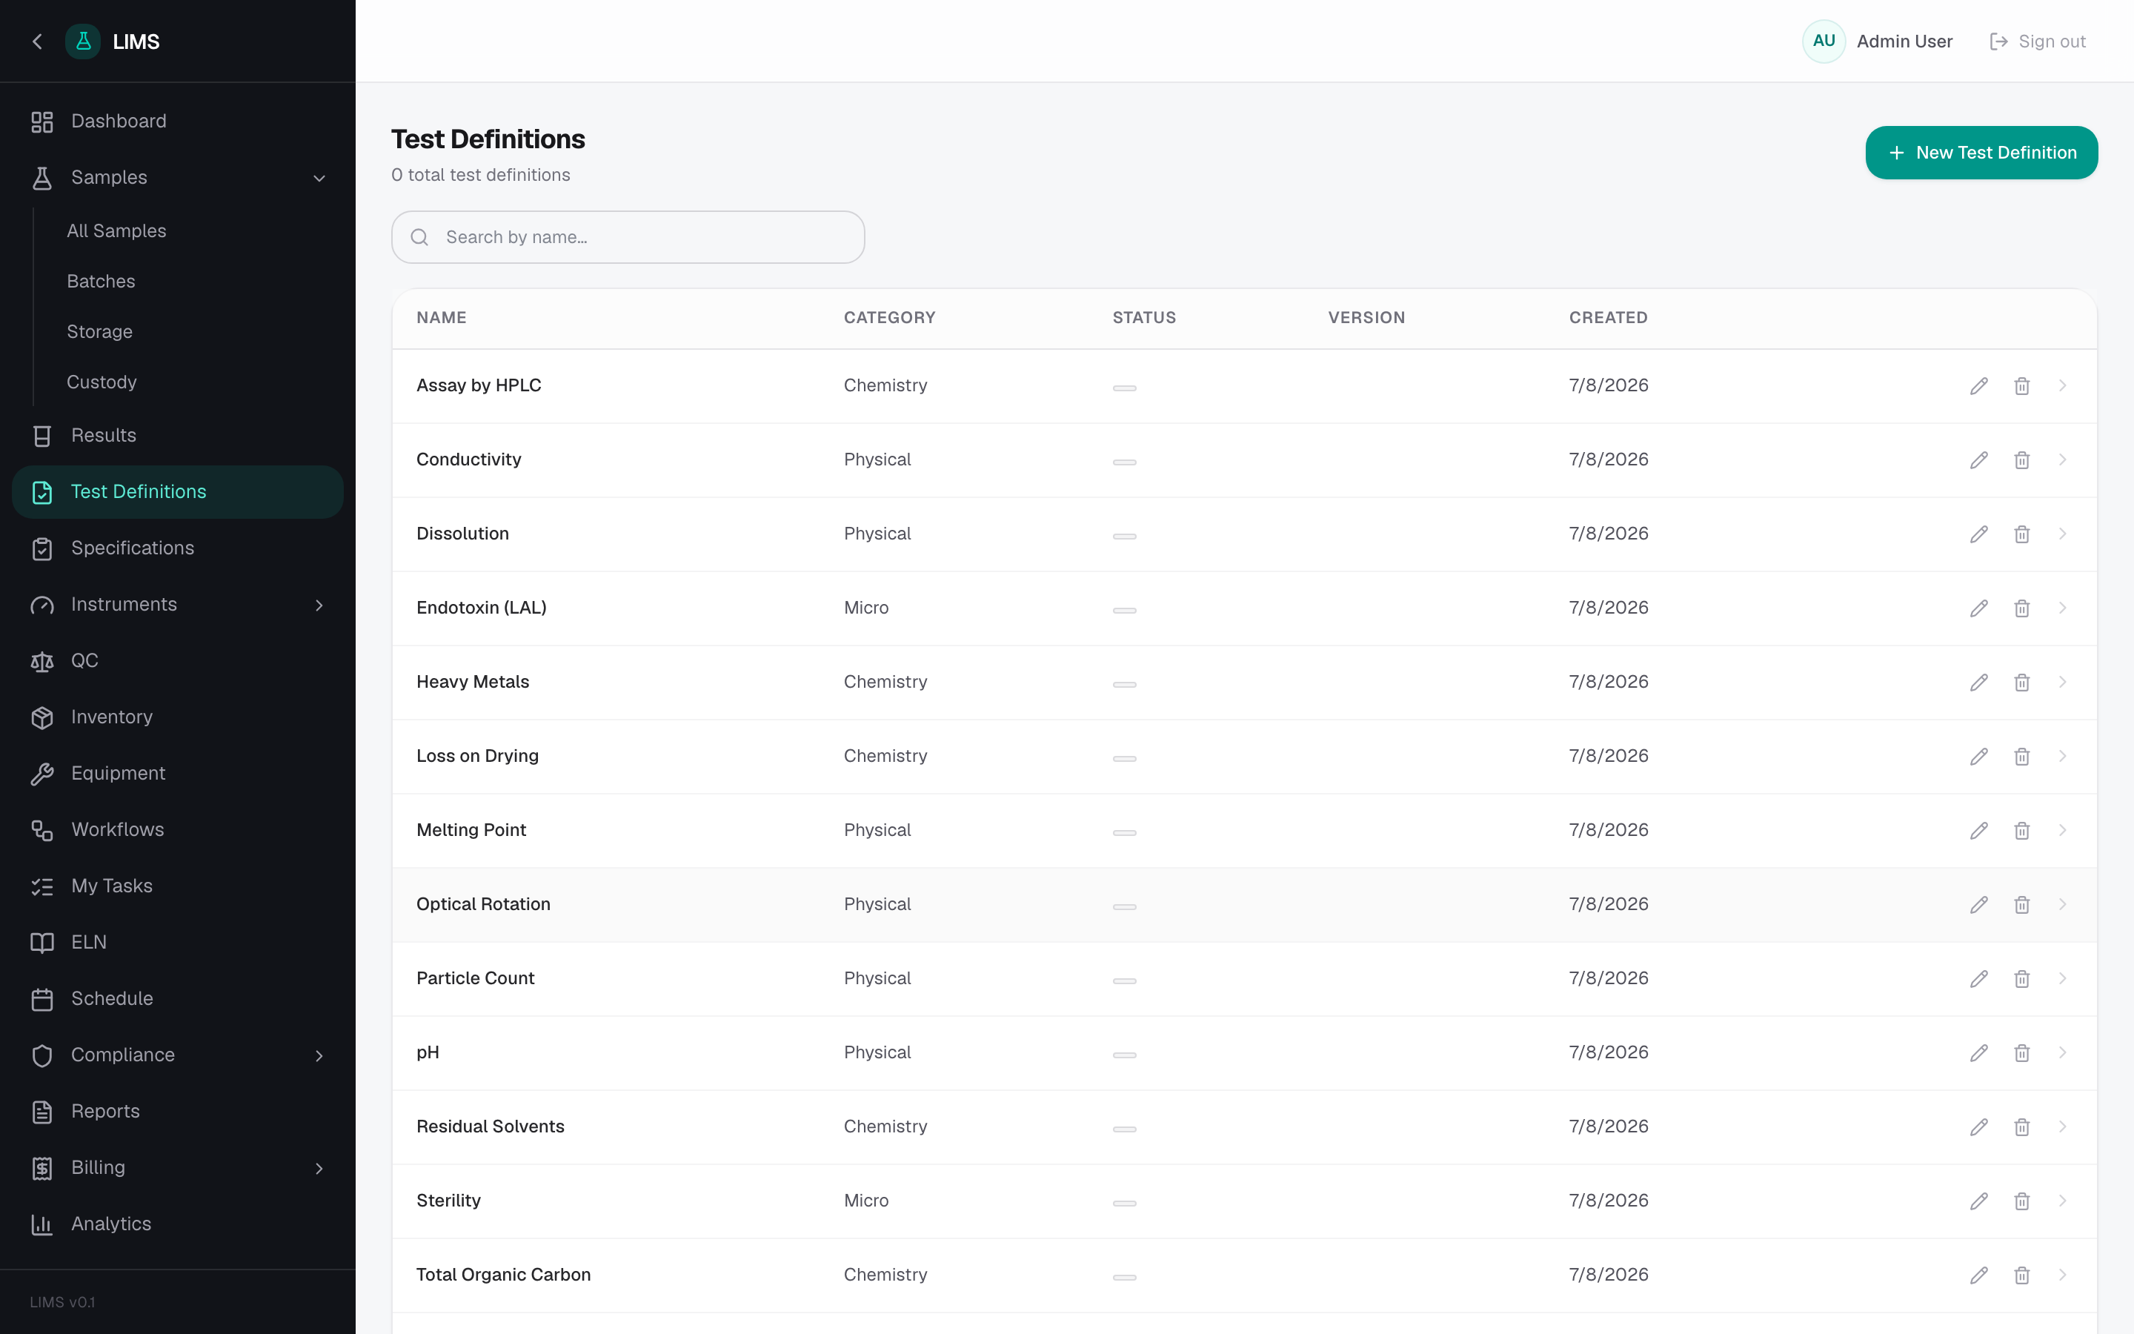The image size is (2134, 1334).
Task: Delete Optical Rotation test definition
Action: point(2022,904)
